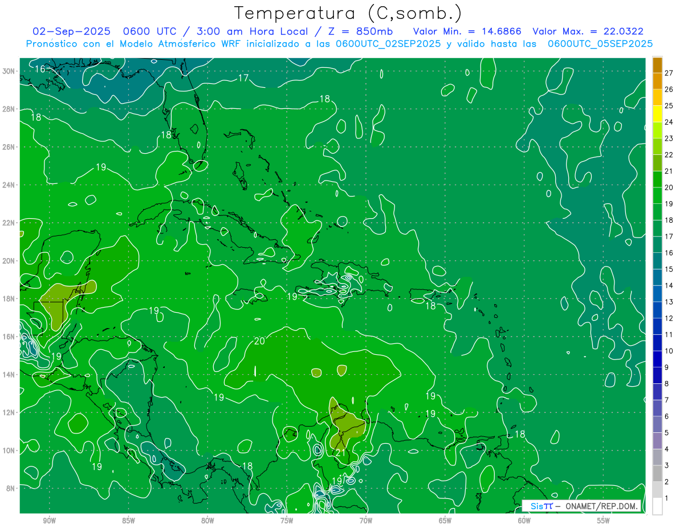Click the '16N' latitude axis label
The width and height of the screenshot is (684, 528).
coord(10,337)
